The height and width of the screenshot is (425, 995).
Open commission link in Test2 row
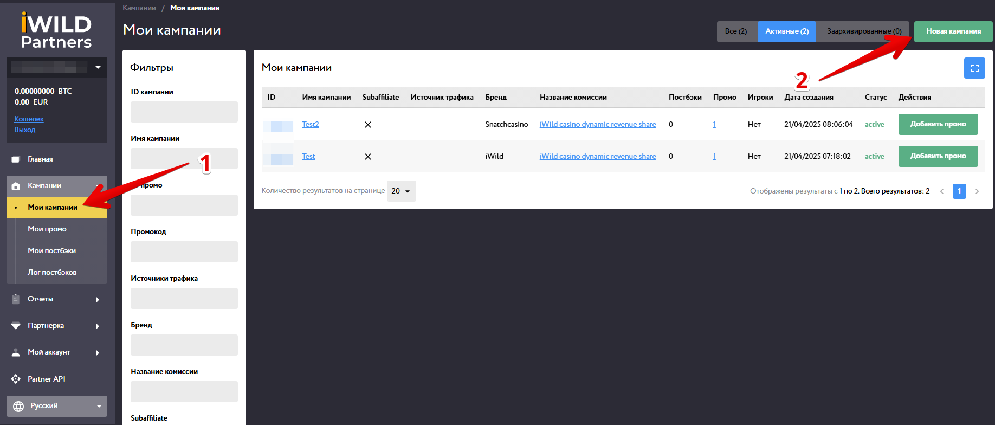[598, 124]
